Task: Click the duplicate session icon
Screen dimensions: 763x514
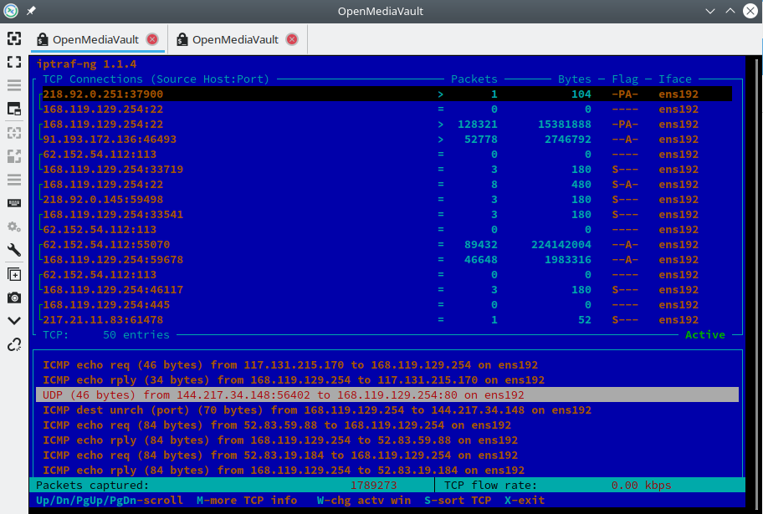Action: [x=14, y=274]
